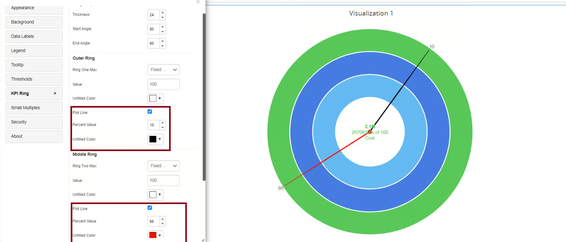
Task: Click Outer Ring Value input field
Action: 163,84
